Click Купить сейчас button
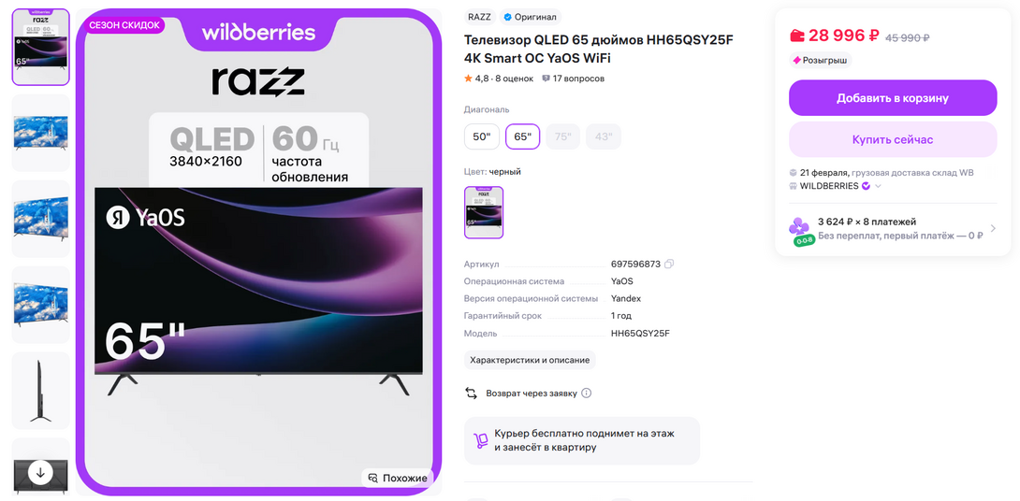Viewport: 1020px width, 501px height. click(893, 139)
